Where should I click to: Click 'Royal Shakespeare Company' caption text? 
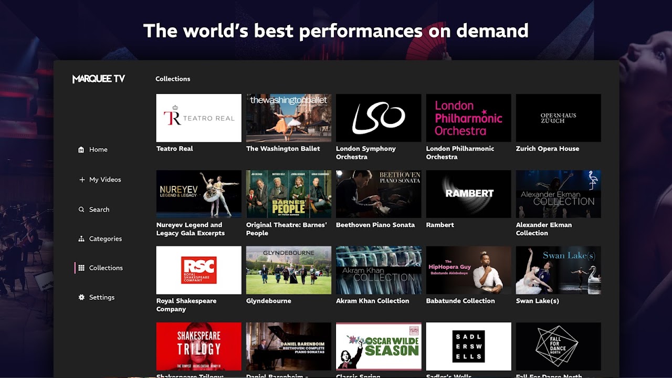pyautogui.click(x=186, y=305)
